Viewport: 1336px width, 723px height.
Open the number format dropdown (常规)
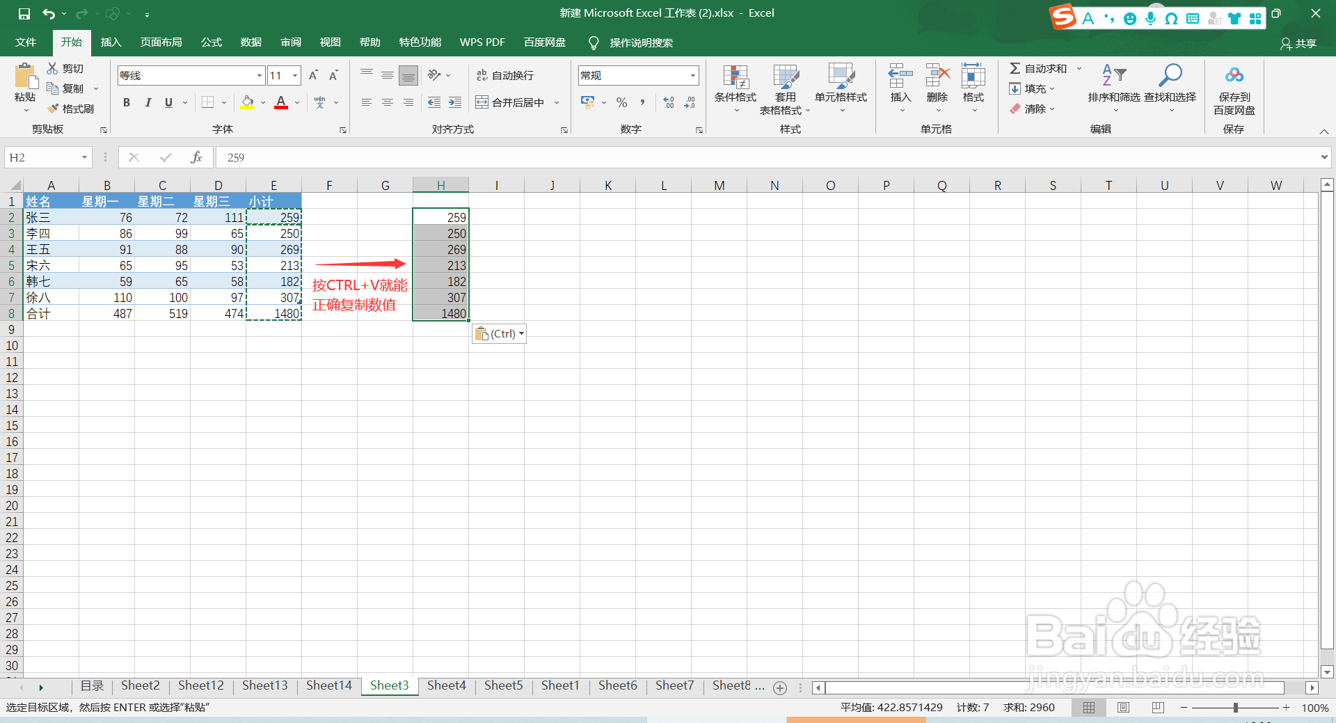click(x=693, y=75)
